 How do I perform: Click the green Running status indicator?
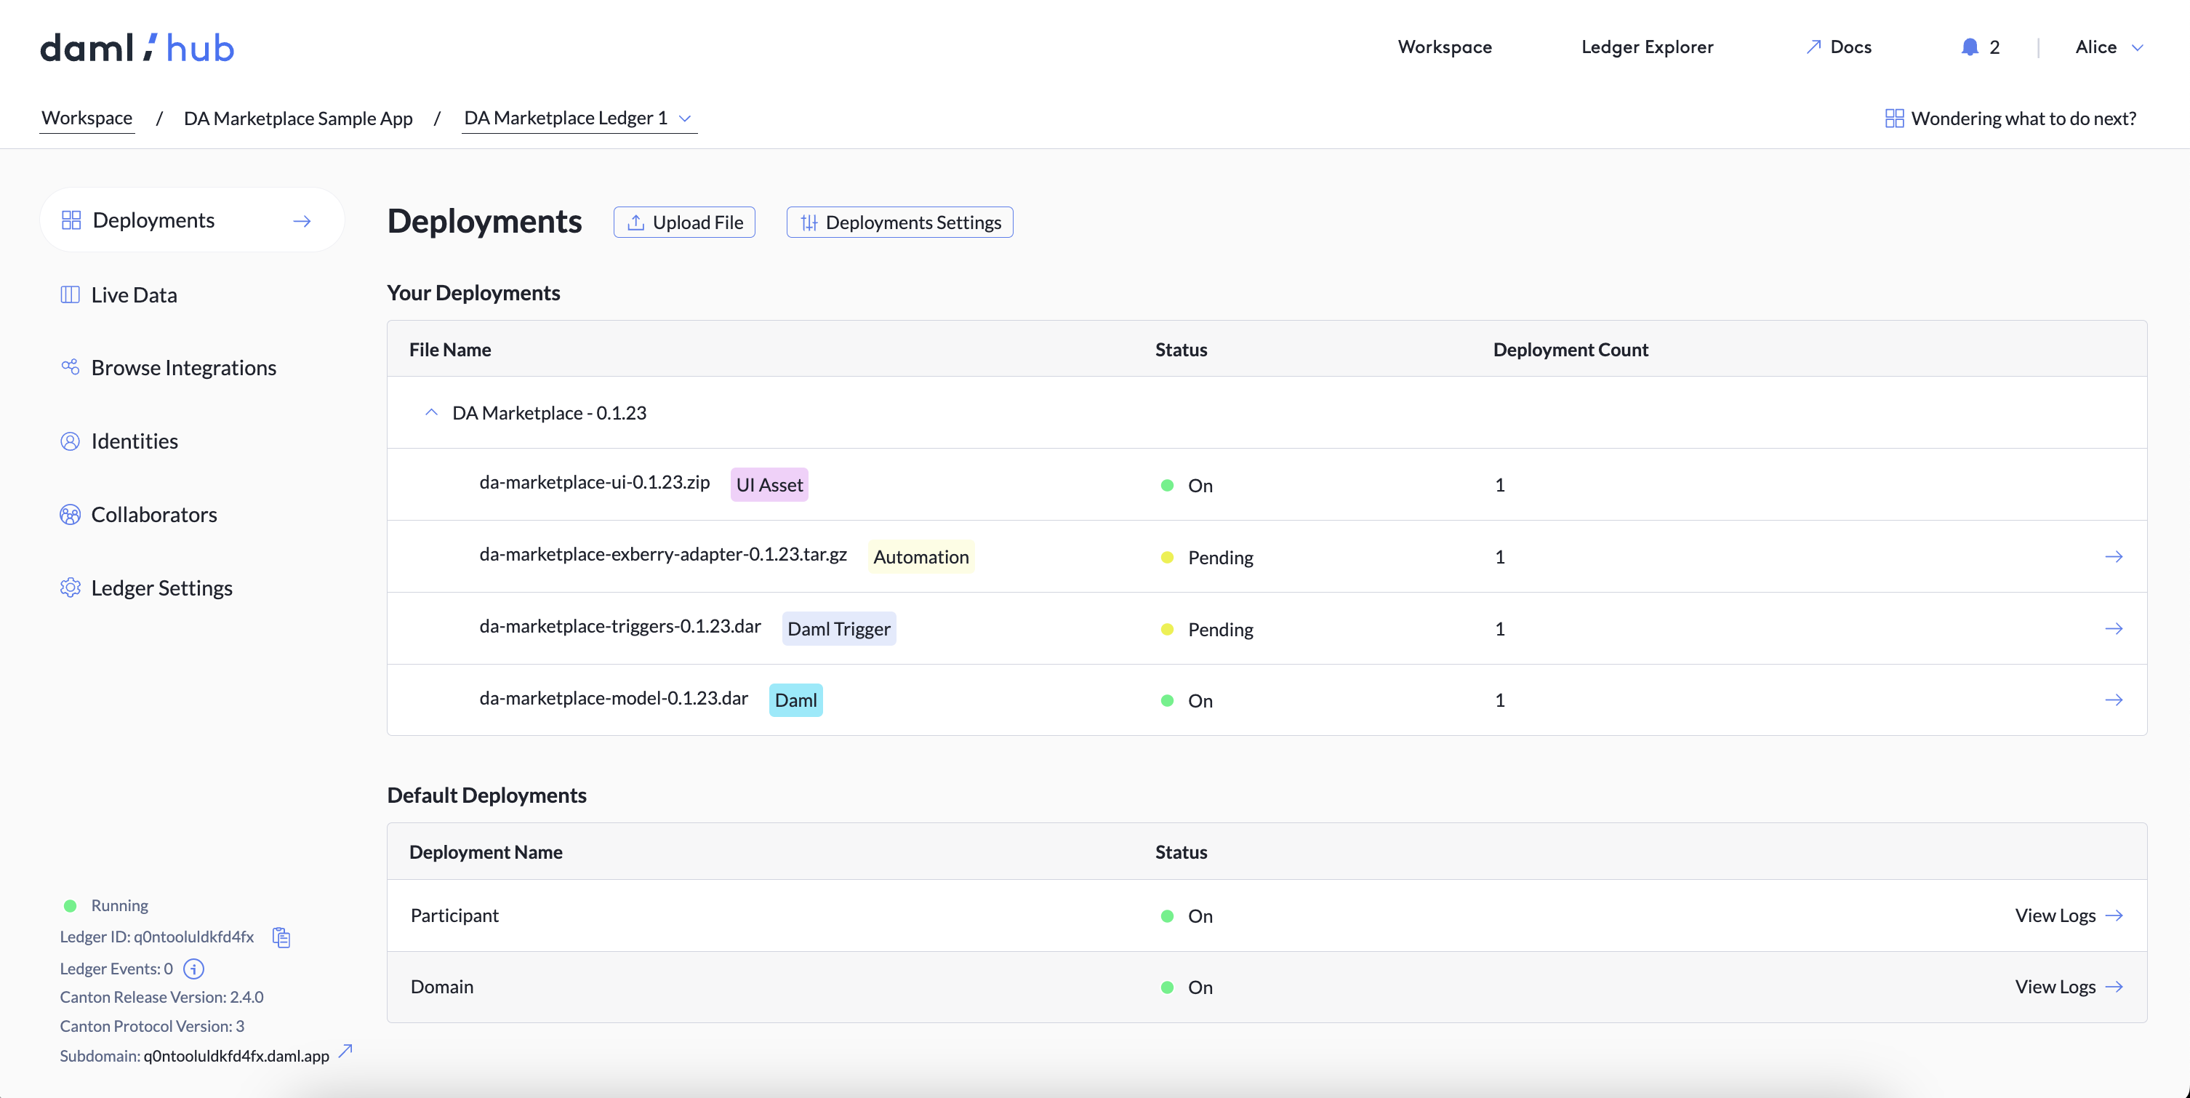(71, 905)
